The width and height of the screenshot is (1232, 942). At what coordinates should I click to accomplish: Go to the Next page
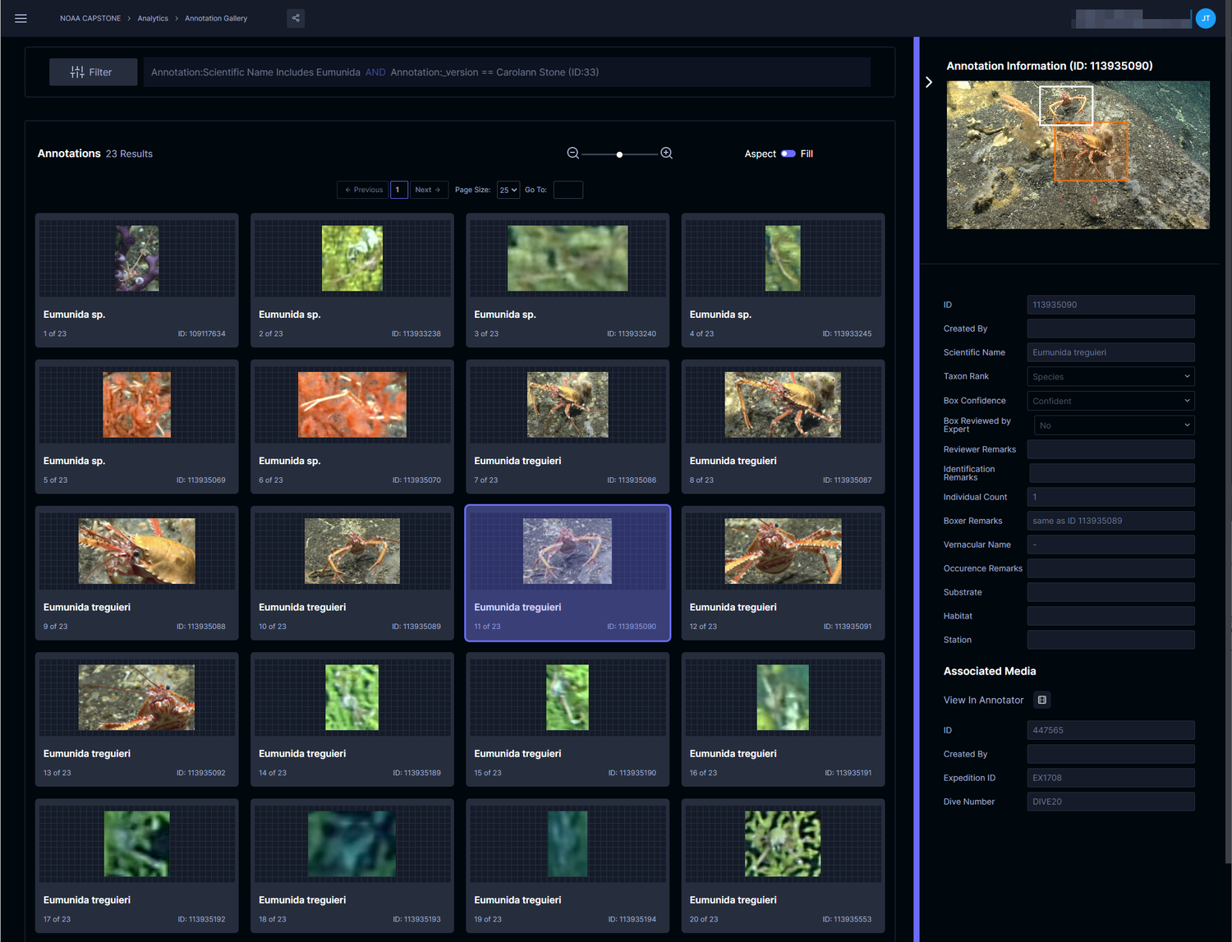(429, 190)
